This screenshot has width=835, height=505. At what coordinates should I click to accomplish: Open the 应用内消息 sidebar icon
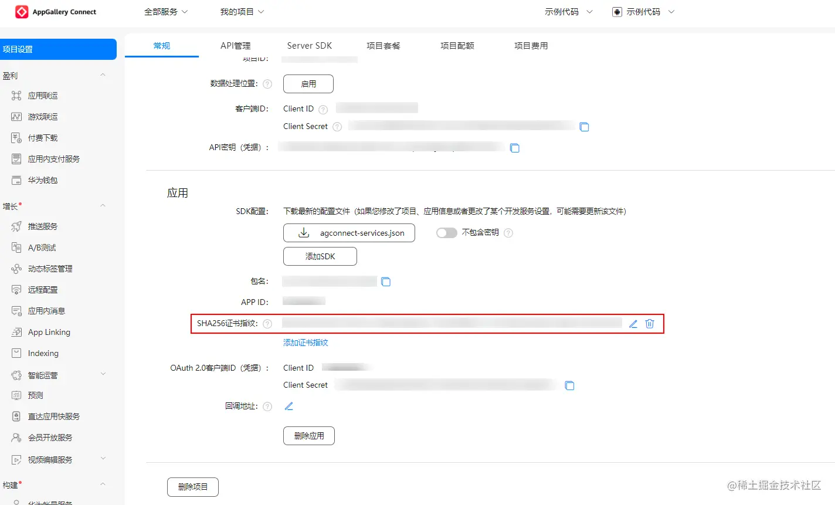16,311
